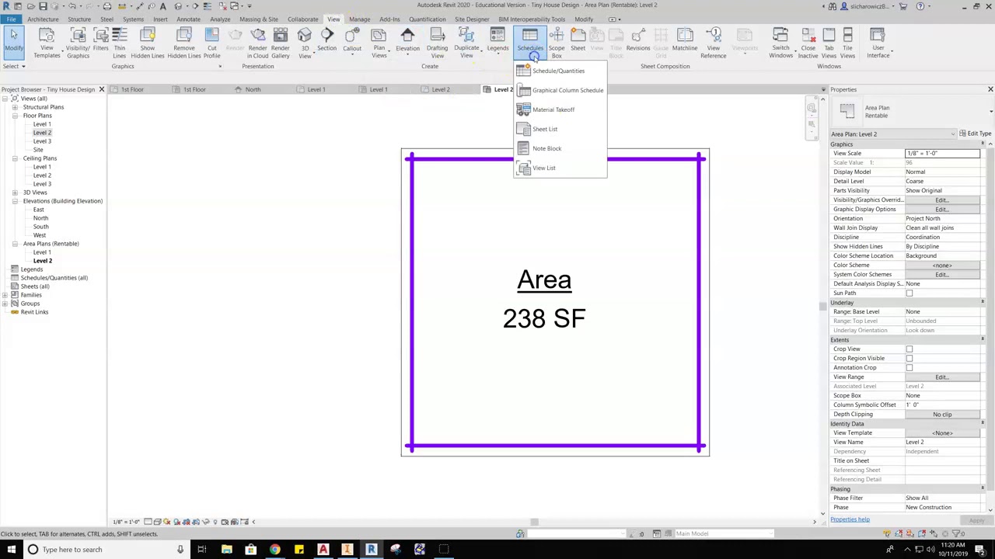Screen dimensions: 995x559
Task: Enable Crop Region Visible checkbox
Action: point(909,359)
